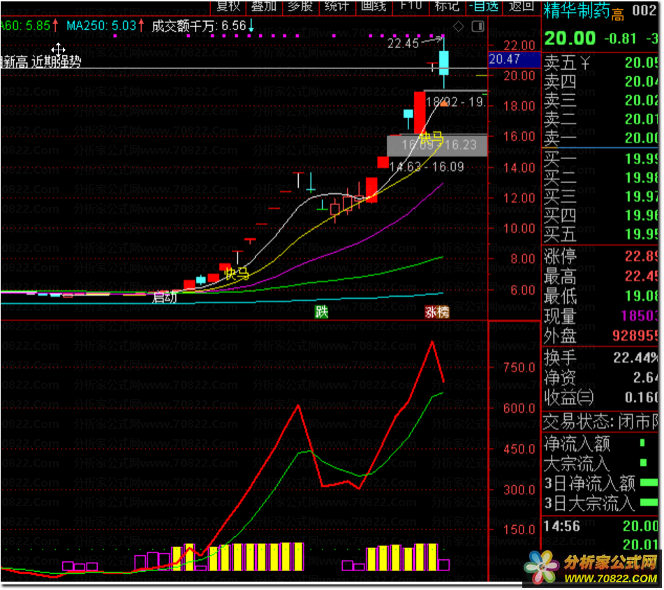Screen dimensions: 664x590
Task: Open the 统计 statistics tab
Action: 337,6
